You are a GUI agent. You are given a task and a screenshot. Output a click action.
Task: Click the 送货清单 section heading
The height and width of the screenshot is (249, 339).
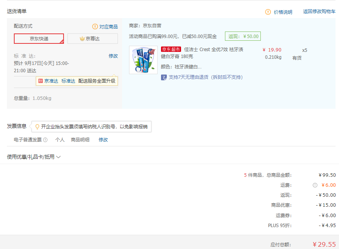tap(17, 11)
